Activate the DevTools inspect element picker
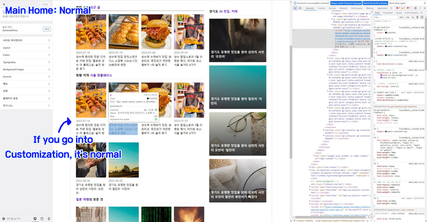 [296, 8]
